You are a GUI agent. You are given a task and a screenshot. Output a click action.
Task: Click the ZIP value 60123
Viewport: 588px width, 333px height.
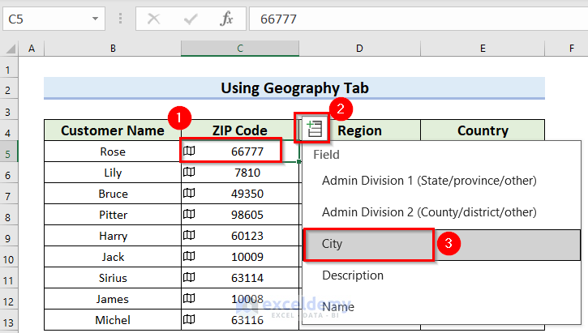click(247, 236)
